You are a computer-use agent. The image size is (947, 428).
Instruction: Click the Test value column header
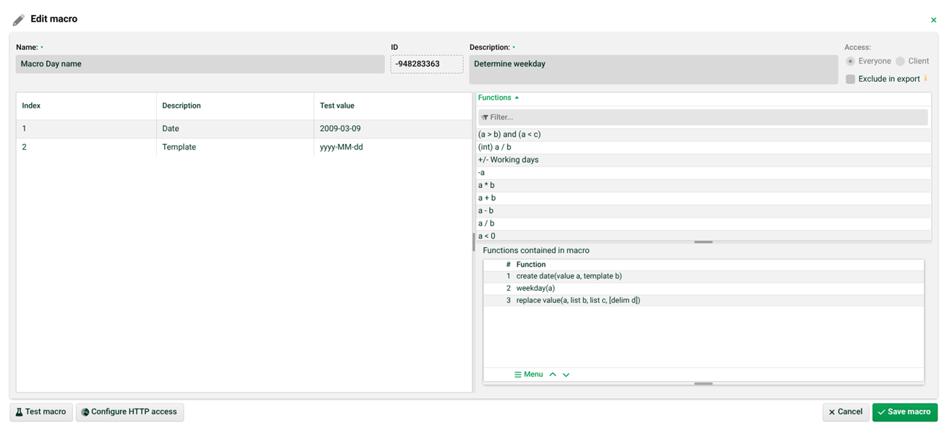point(393,106)
